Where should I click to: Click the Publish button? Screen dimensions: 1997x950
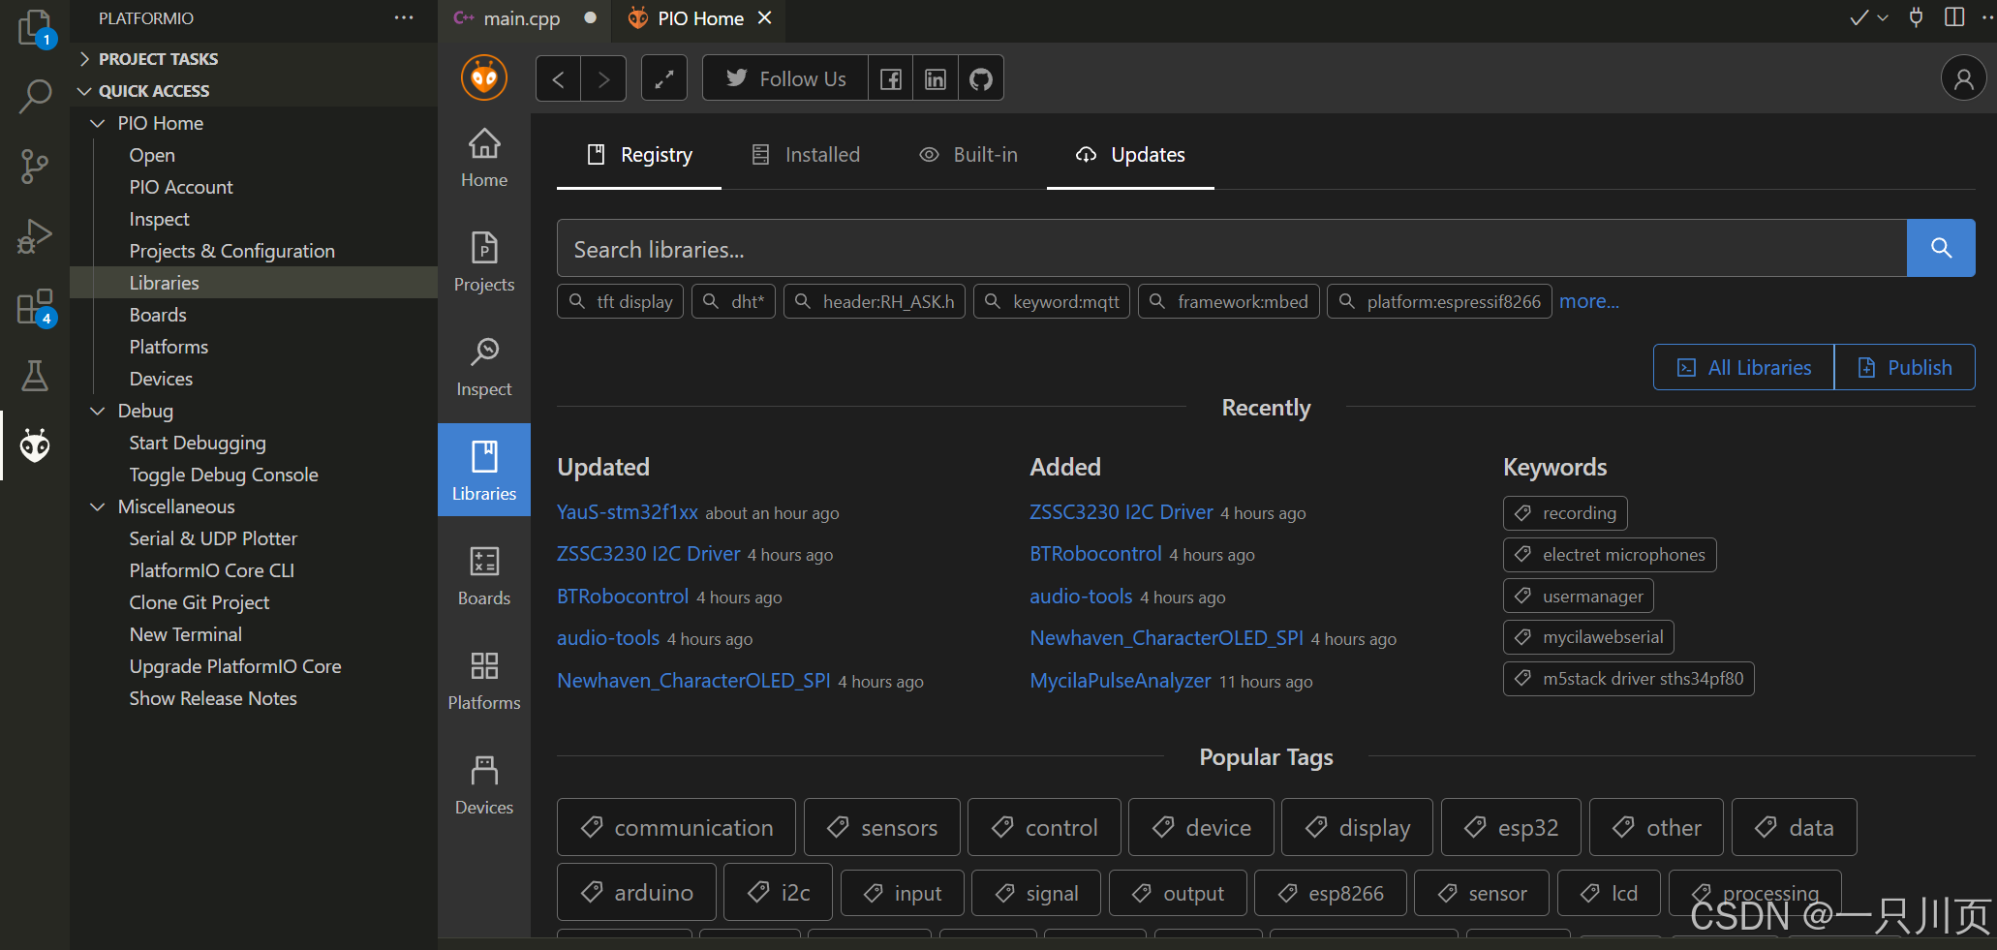(1904, 367)
